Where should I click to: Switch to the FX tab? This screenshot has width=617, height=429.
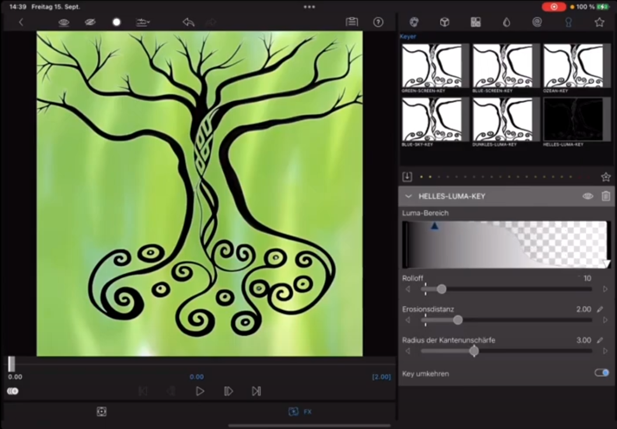pyautogui.click(x=300, y=412)
